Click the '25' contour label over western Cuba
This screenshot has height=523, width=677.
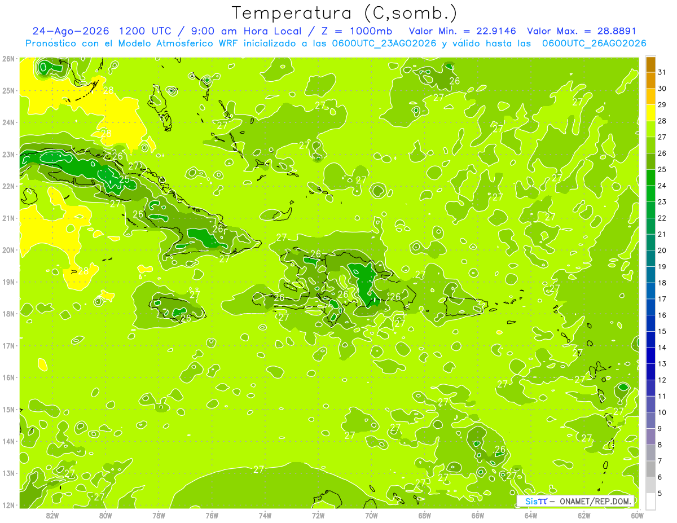tap(124, 181)
